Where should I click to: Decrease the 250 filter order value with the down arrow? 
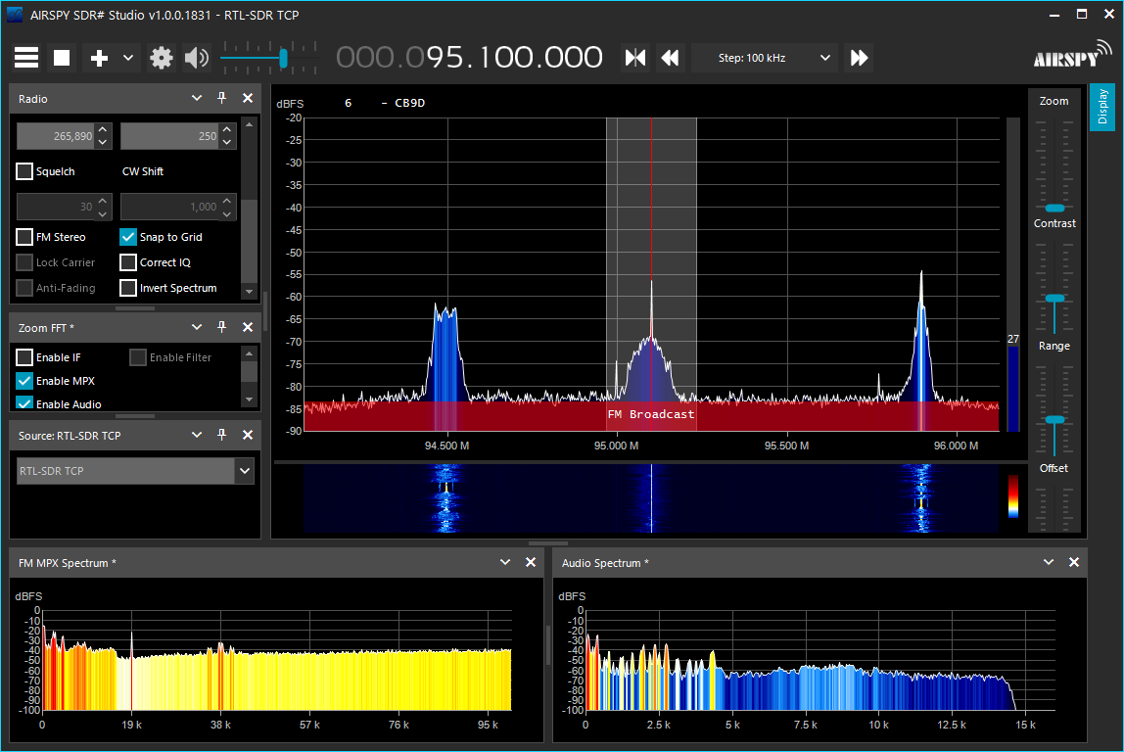226,142
